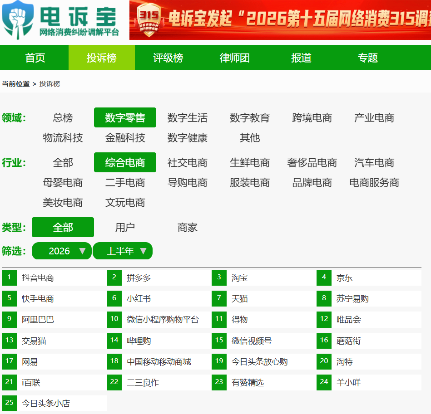
Task: Open rank 3 淘宝 entry
Action: 264,278
